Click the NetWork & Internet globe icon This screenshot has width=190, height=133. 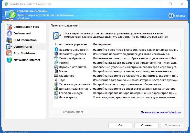point(9,60)
